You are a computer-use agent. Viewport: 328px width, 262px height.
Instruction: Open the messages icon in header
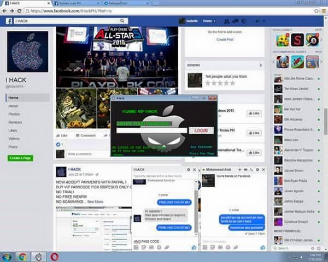pyautogui.click(x=236, y=21)
